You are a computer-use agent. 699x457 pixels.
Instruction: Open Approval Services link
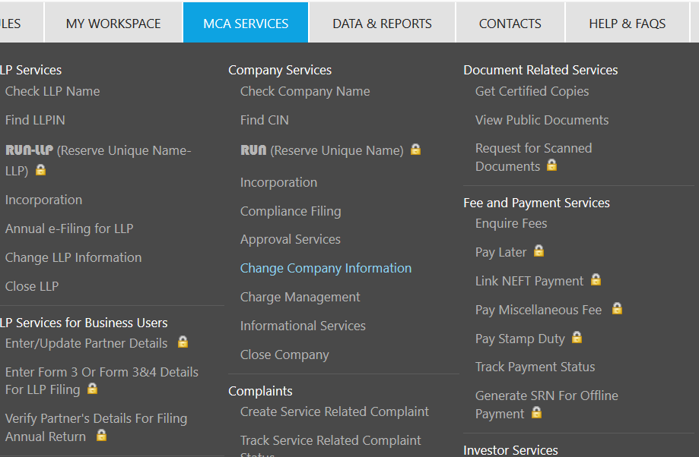point(291,239)
